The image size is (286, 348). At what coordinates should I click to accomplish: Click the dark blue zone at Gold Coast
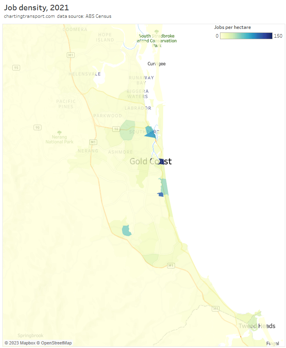(161, 162)
